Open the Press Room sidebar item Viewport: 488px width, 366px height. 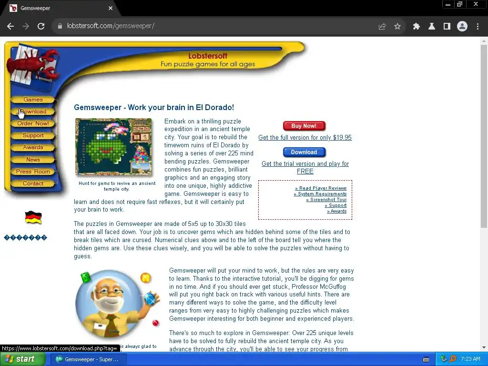pyautogui.click(x=33, y=172)
